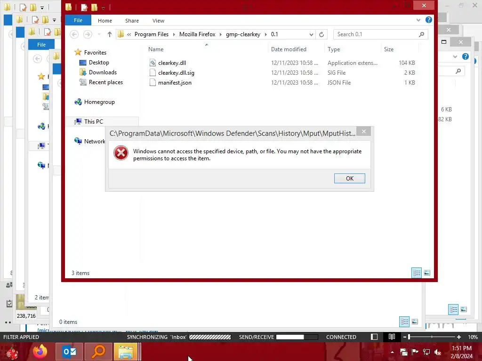The image size is (482, 361).
Task: Open the quick access toolbar customize dropdown
Action: pos(103,8)
